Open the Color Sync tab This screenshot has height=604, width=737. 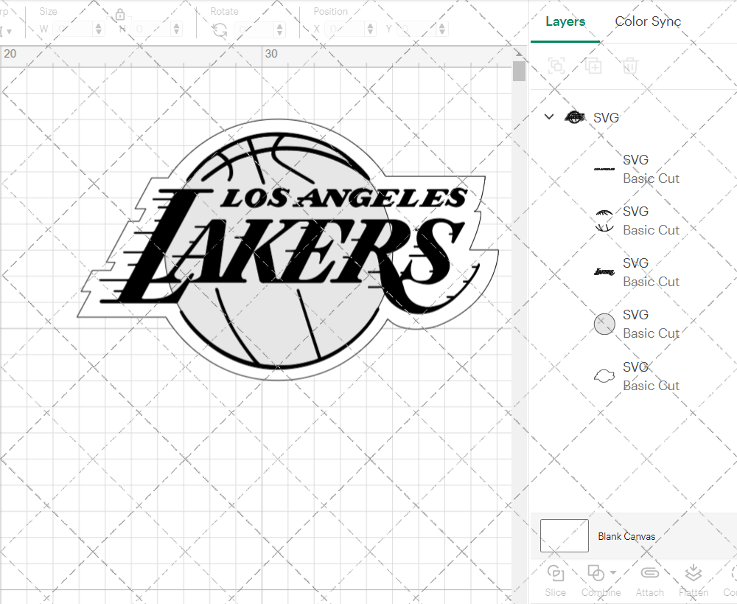tap(648, 21)
